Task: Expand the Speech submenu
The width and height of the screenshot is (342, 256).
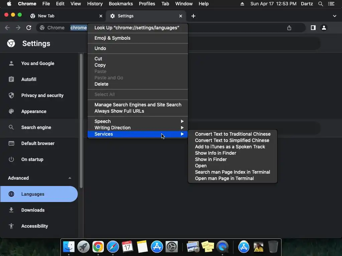Action: [138, 121]
